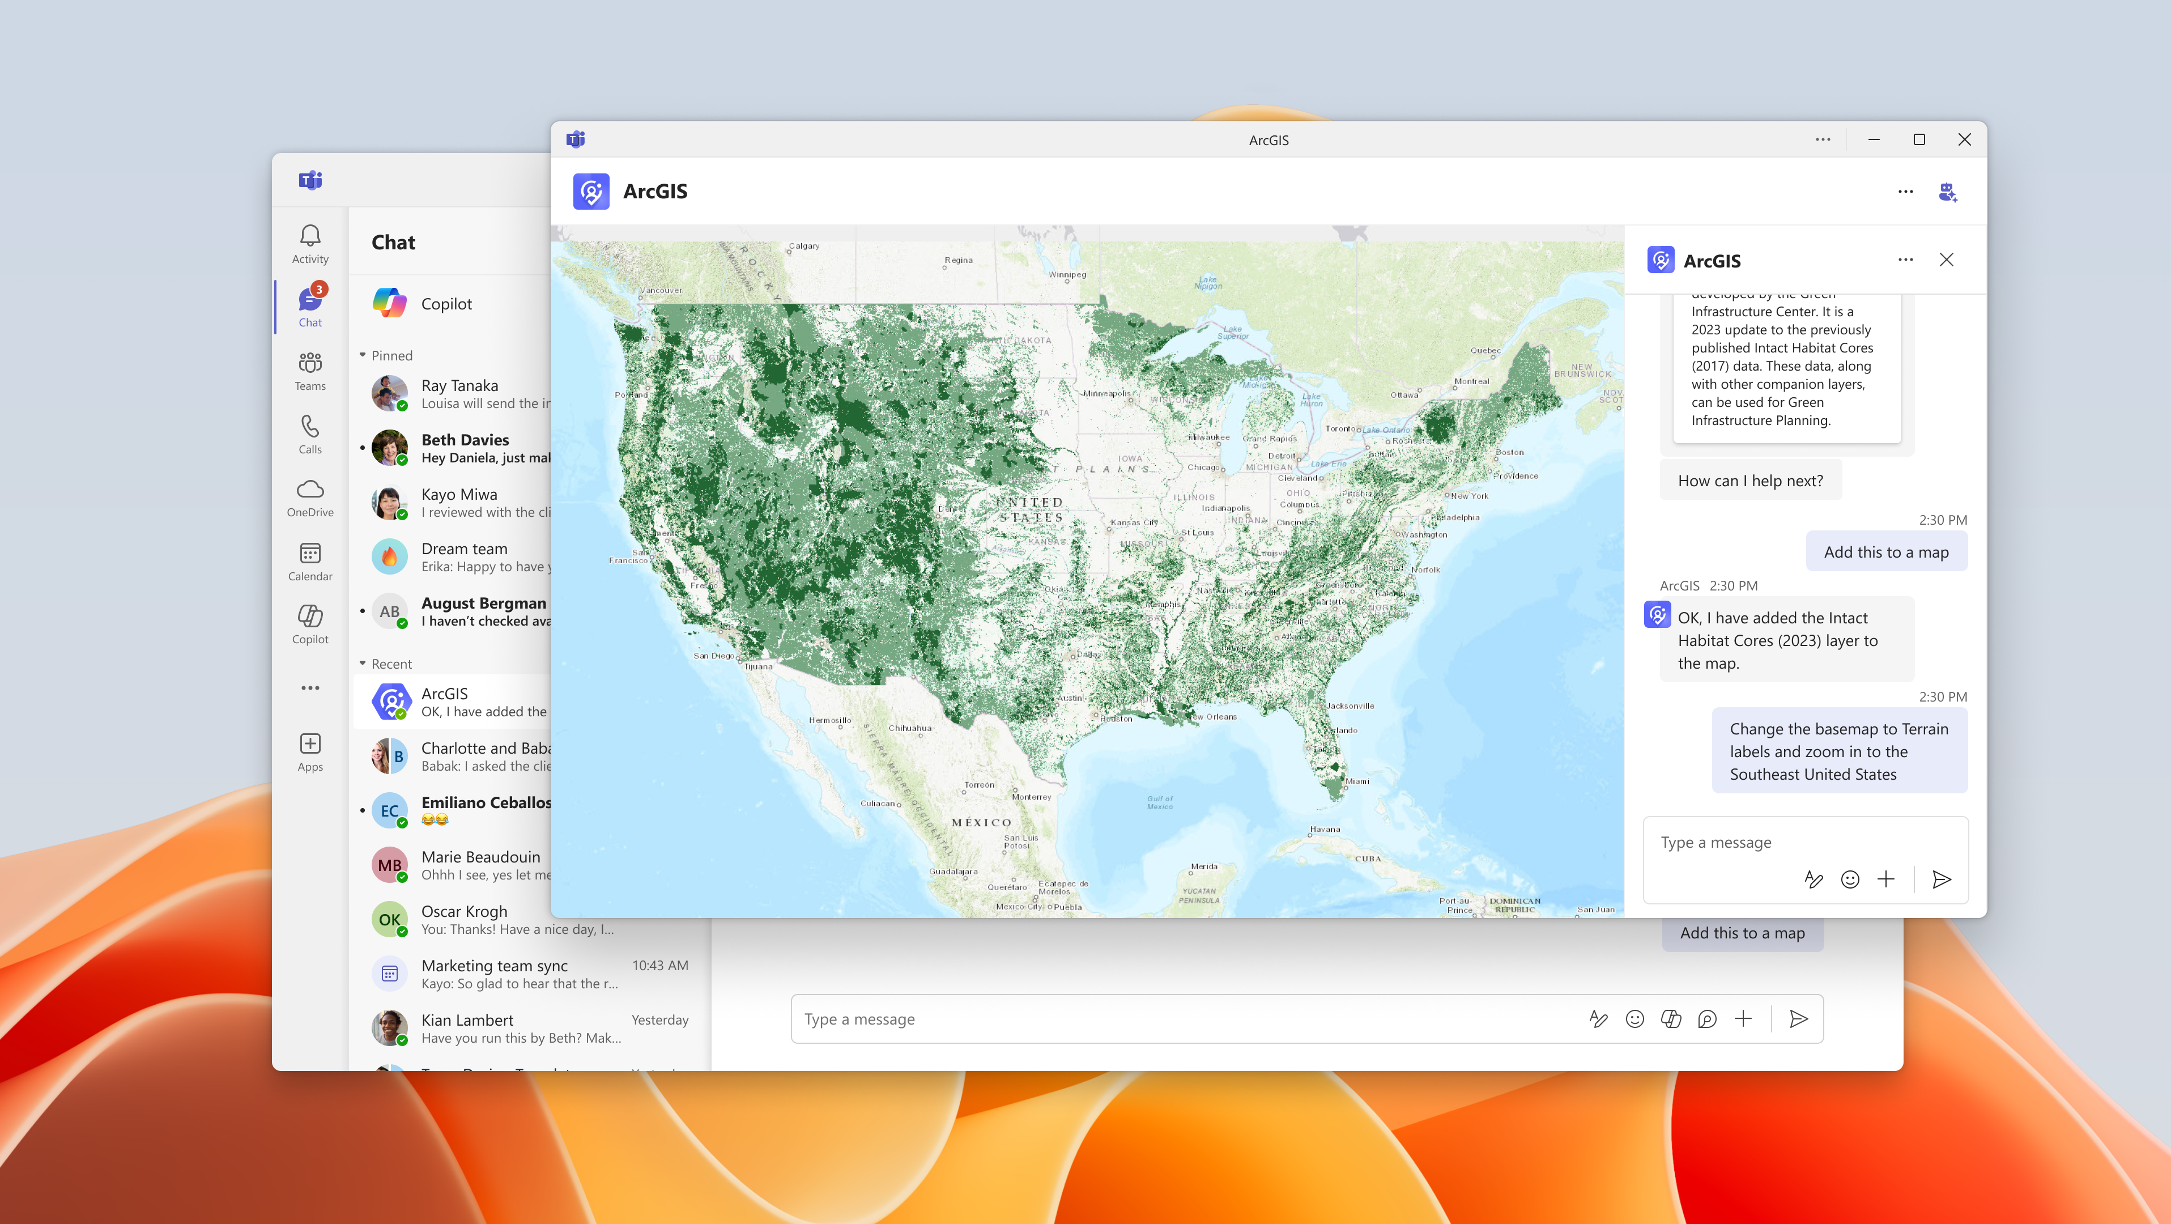
Task: Open the Teams section in sidebar
Action: [310, 372]
